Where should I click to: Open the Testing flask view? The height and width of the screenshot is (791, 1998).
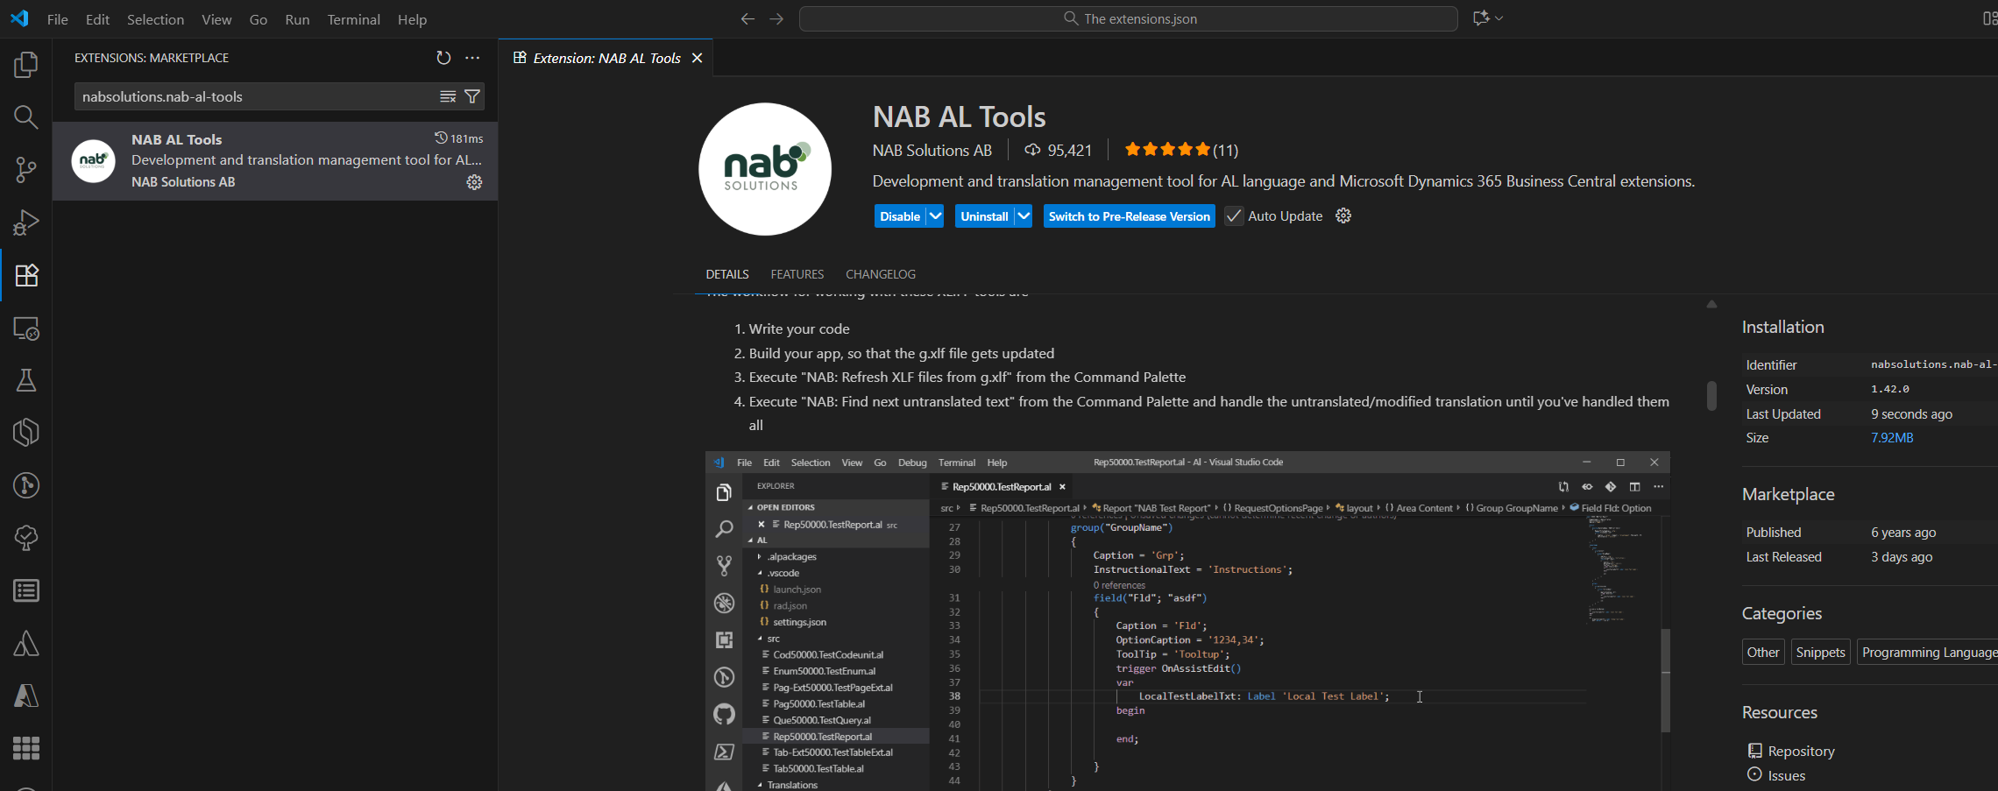(x=26, y=380)
